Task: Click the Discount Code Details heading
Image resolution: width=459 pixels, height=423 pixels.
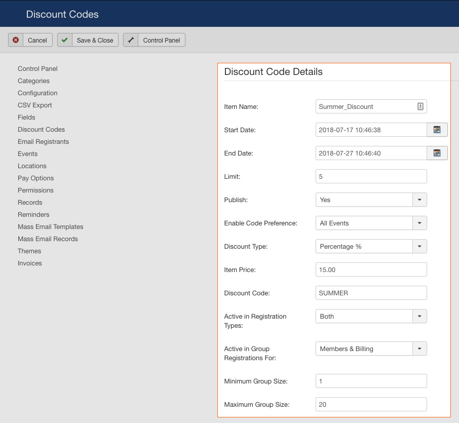Action: coord(273,72)
